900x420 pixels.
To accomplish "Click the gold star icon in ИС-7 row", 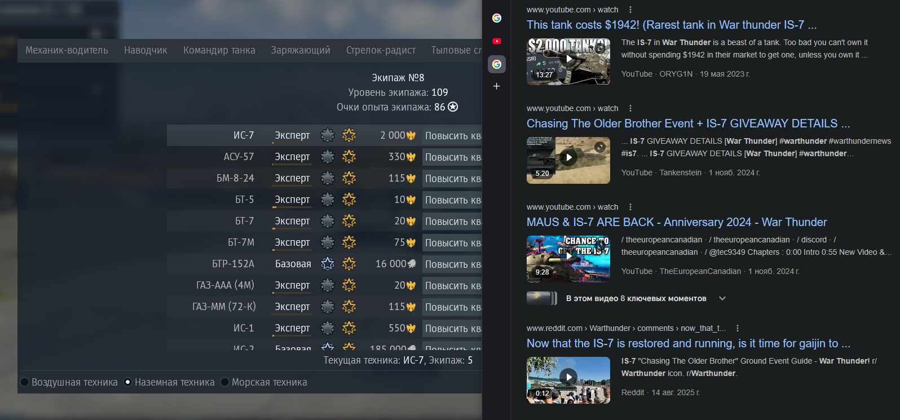I will [349, 135].
